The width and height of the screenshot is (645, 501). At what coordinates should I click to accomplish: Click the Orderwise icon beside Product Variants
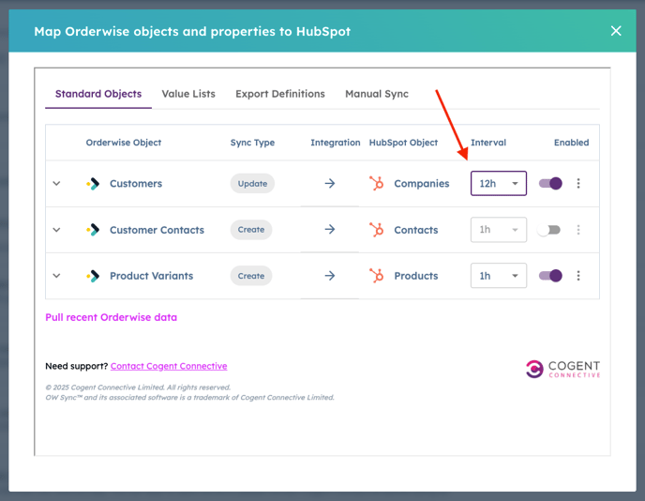point(93,276)
